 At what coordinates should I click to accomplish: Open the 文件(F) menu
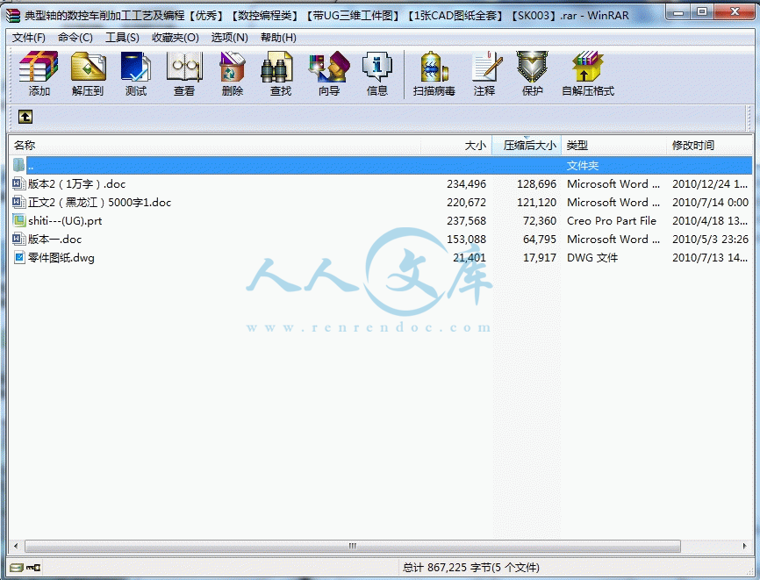pyautogui.click(x=29, y=38)
